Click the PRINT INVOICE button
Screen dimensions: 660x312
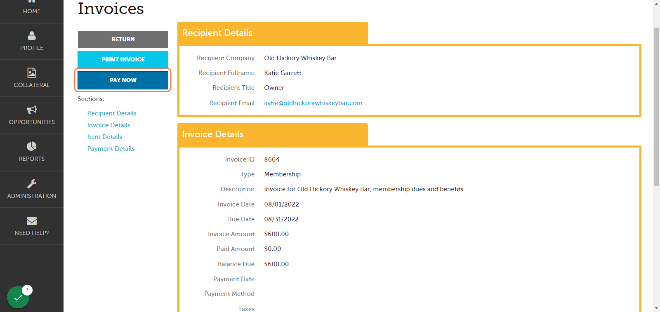123,59
